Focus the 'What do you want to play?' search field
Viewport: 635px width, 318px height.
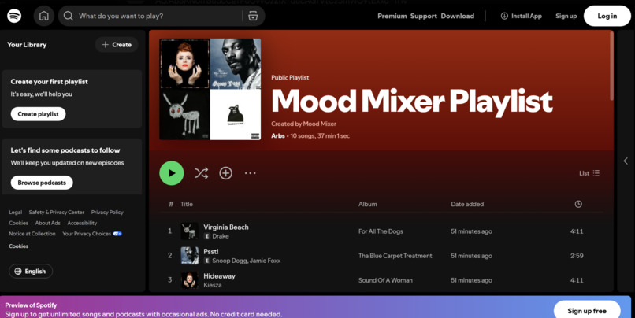(158, 16)
